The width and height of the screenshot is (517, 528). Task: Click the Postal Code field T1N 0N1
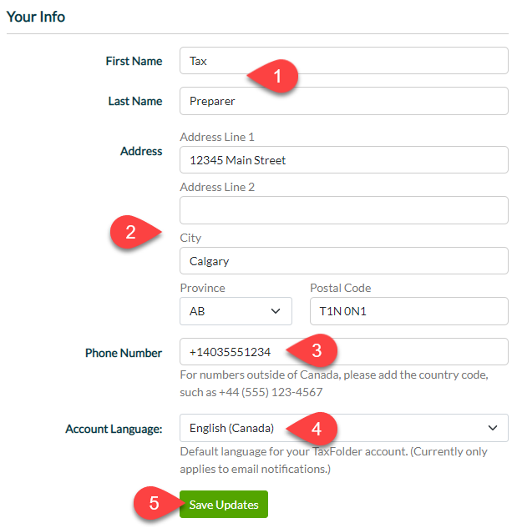pos(409,311)
